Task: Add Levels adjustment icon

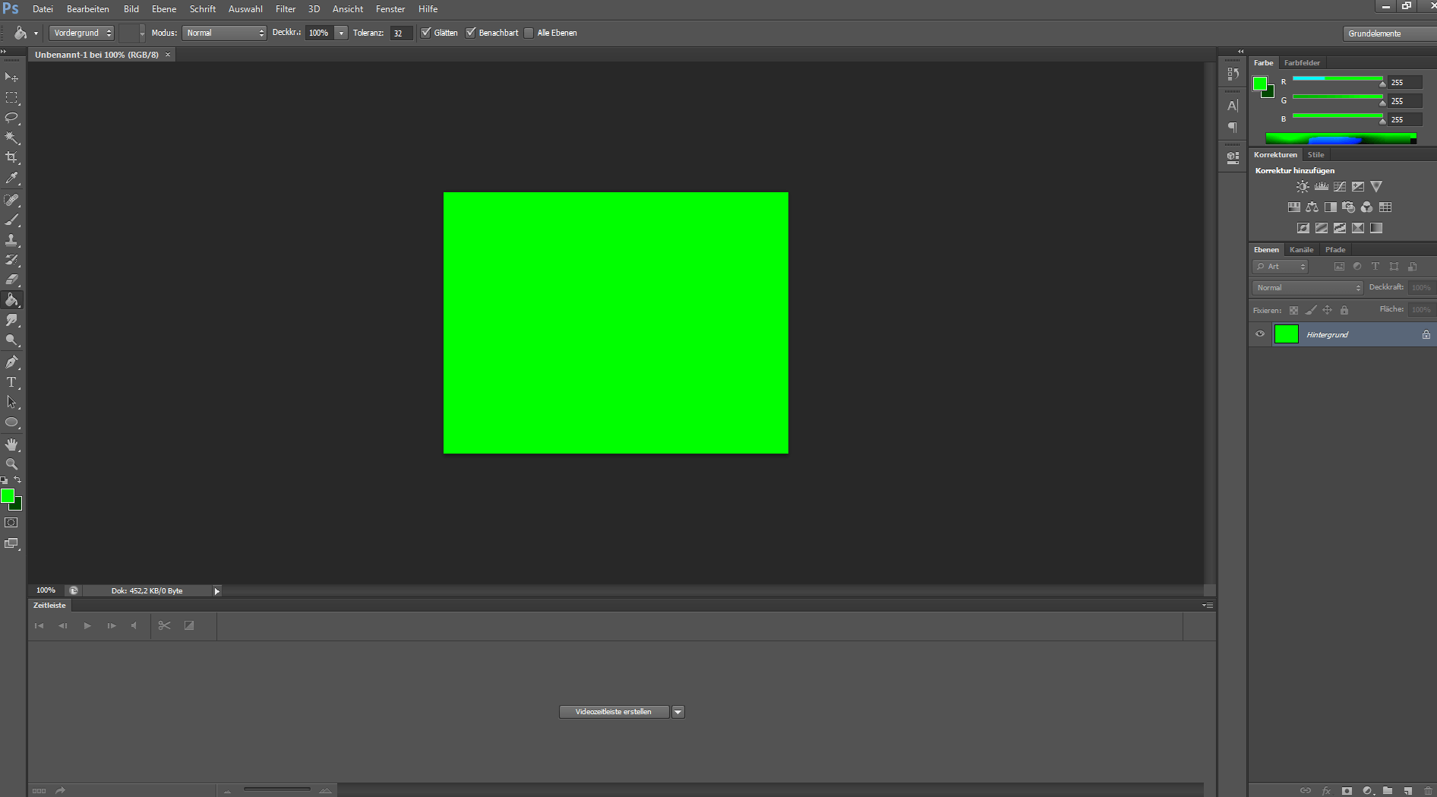Action: coord(1322,187)
